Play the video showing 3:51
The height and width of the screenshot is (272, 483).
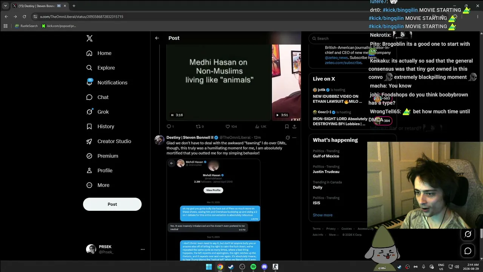pyautogui.click(x=277, y=115)
